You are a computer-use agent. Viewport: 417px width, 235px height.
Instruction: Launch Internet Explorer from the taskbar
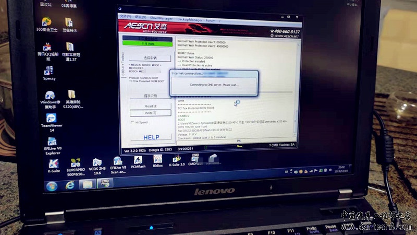tap(70, 185)
